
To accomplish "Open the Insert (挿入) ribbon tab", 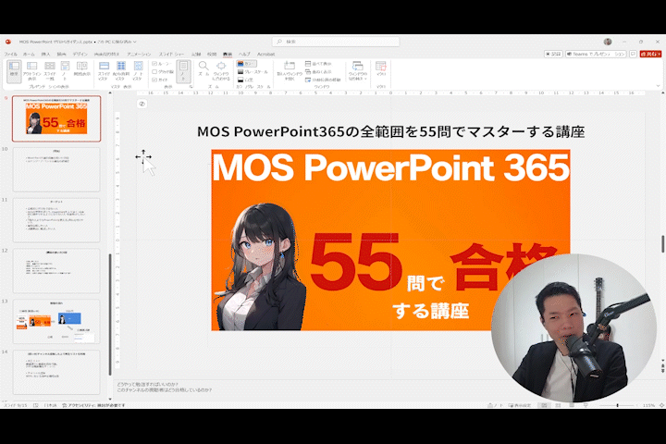I will [x=45, y=55].
